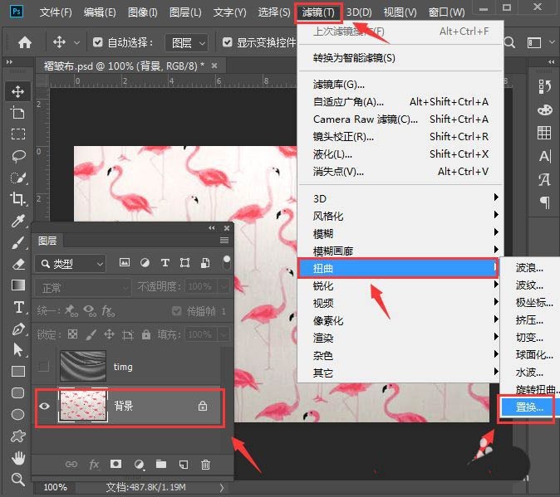
Task: Select the Hand tool
Action: (x=17, y=458)
